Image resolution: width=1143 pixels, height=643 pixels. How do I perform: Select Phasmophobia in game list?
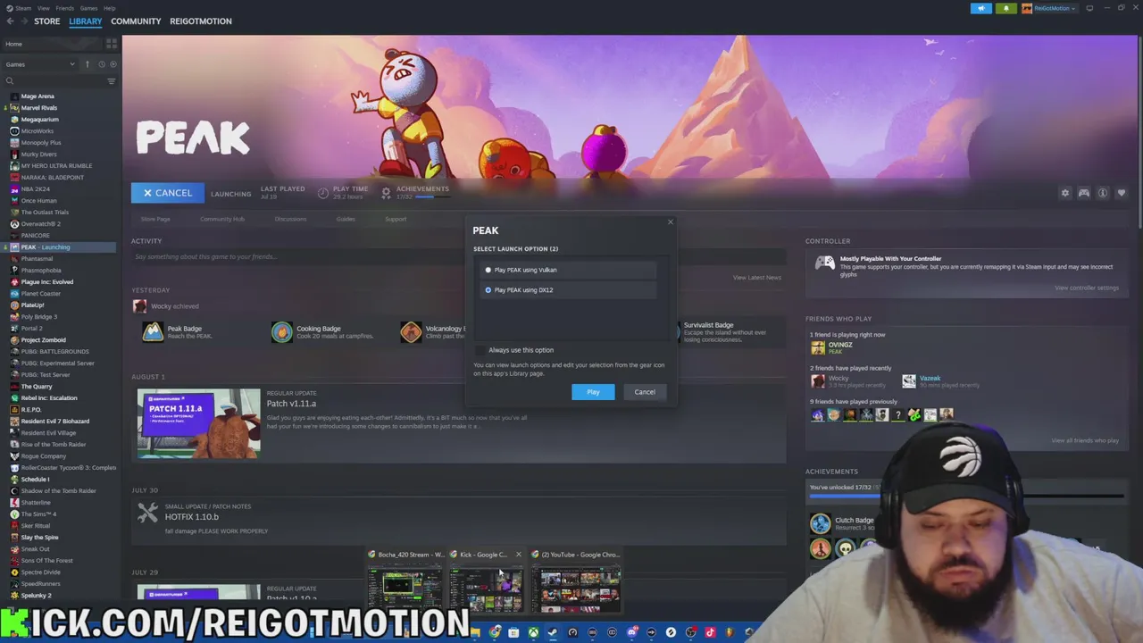point(41,271)
